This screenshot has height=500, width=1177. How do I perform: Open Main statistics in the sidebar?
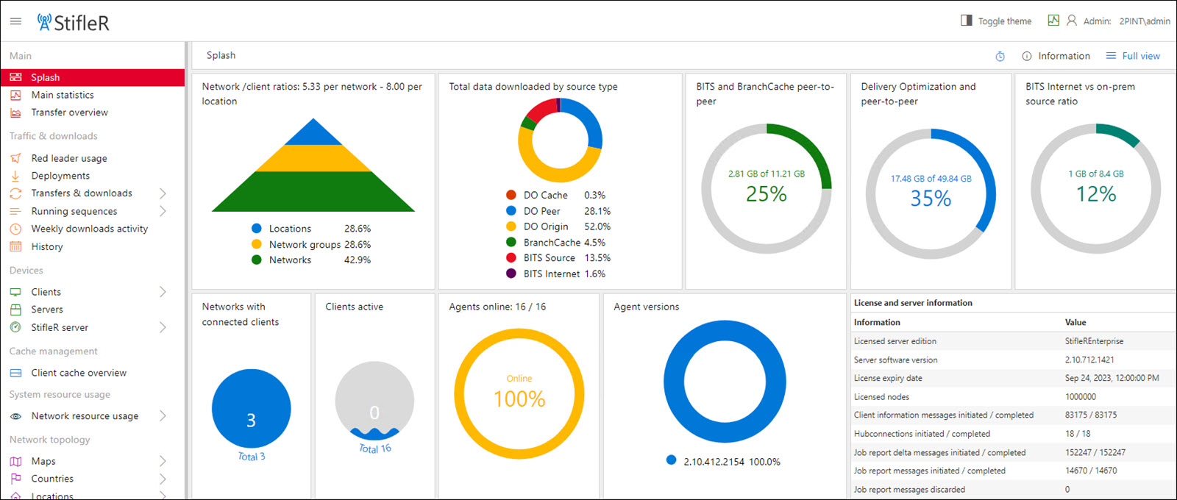[63, 95]
